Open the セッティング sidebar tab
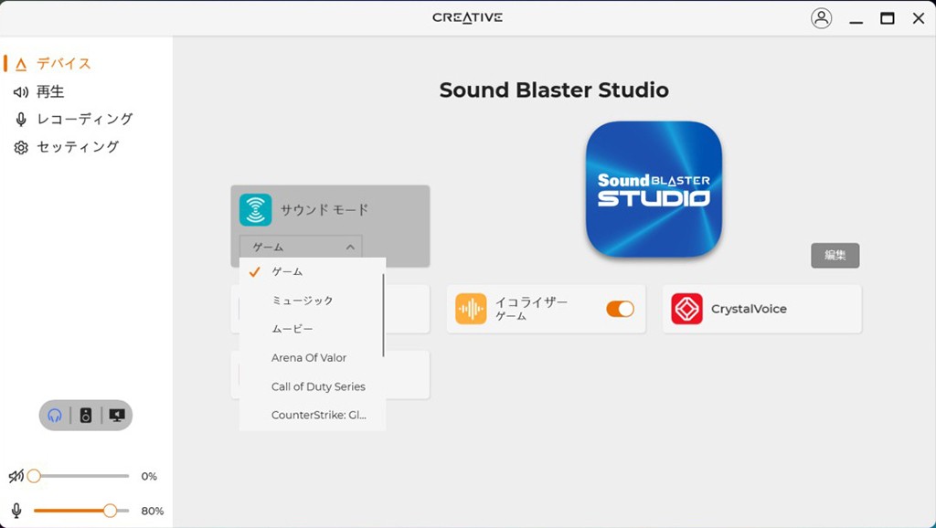The image size is (936, 528). coord(67,147)
